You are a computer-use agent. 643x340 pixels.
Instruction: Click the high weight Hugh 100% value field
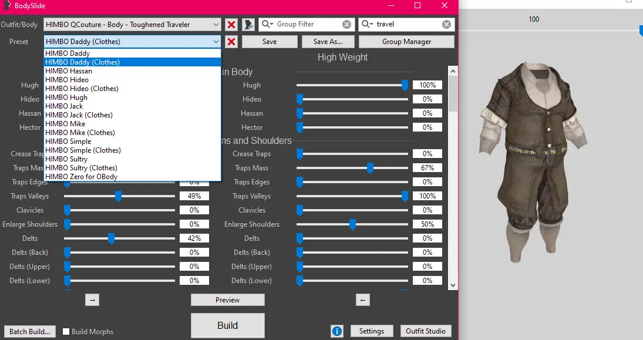(x=427, y=85)
